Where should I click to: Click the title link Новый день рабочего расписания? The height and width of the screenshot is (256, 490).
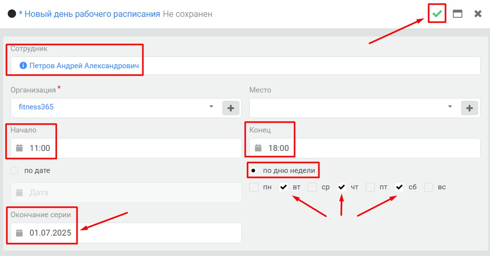(x=92, y=14)
